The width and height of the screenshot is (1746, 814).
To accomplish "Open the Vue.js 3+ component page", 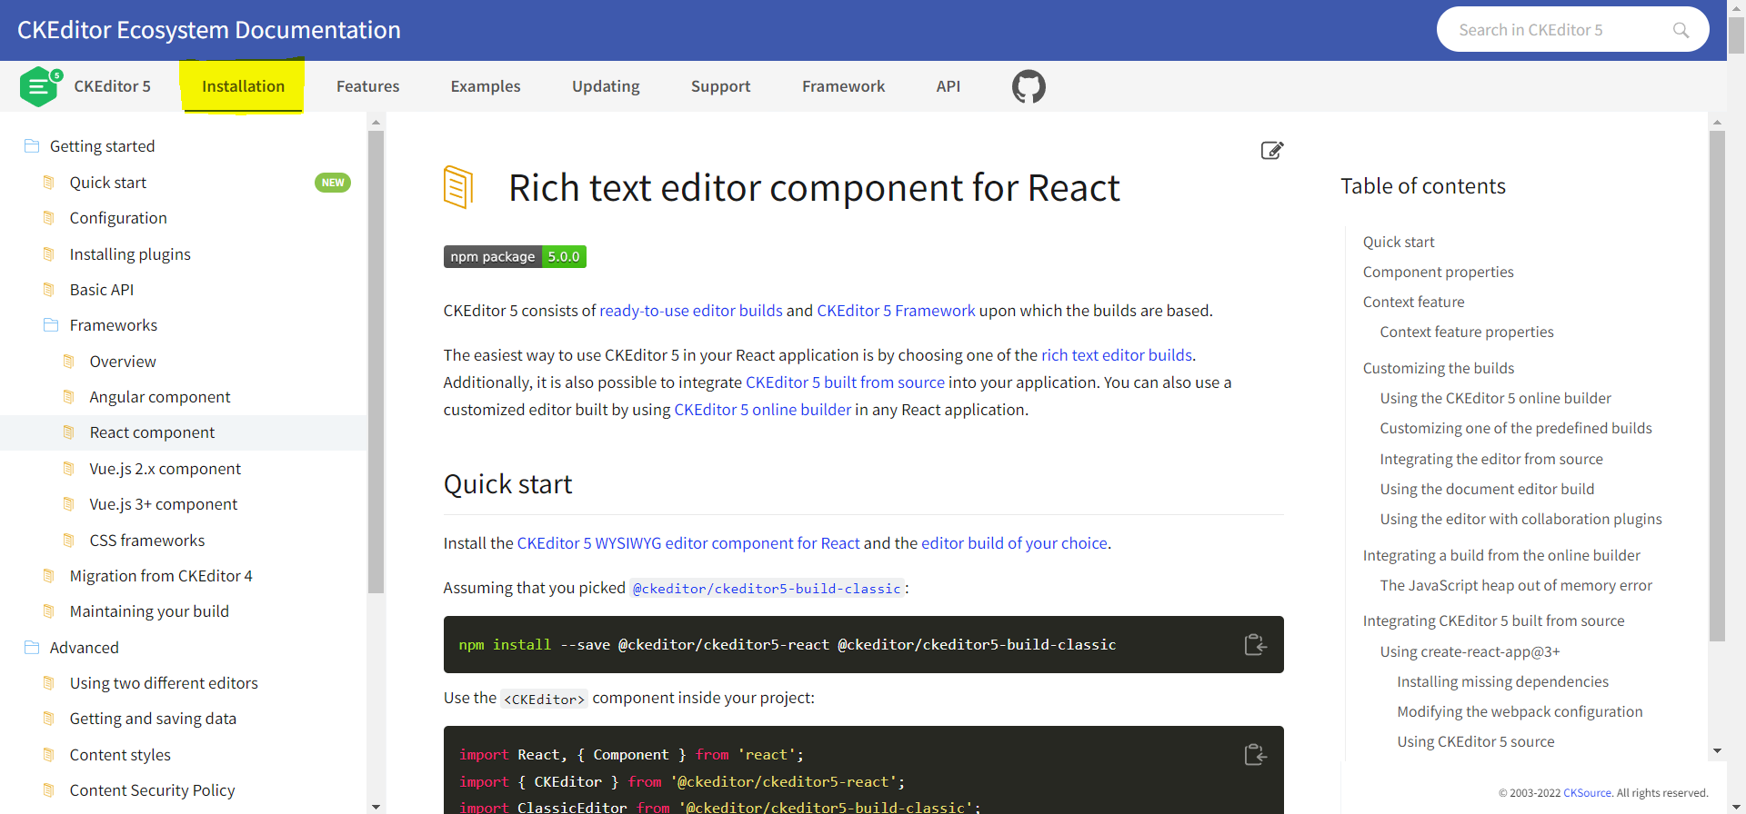I will [x=163, y=504].
